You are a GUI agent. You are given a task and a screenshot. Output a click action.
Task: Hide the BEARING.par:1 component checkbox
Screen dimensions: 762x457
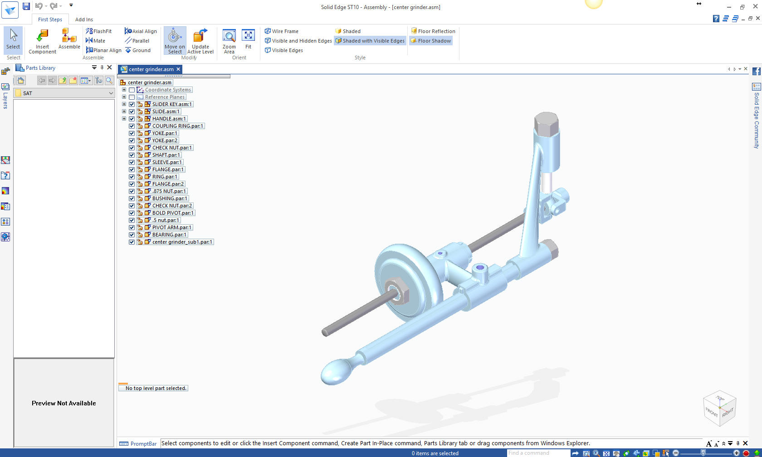pos(132,235)
